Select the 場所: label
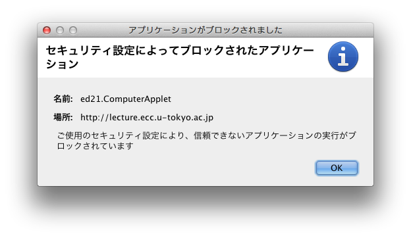The width and height of the screenshot is (411, 238). click(63, 117)
